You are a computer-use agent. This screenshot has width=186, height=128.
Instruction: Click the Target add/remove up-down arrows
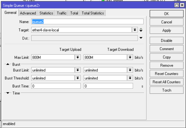pos(141,30)
